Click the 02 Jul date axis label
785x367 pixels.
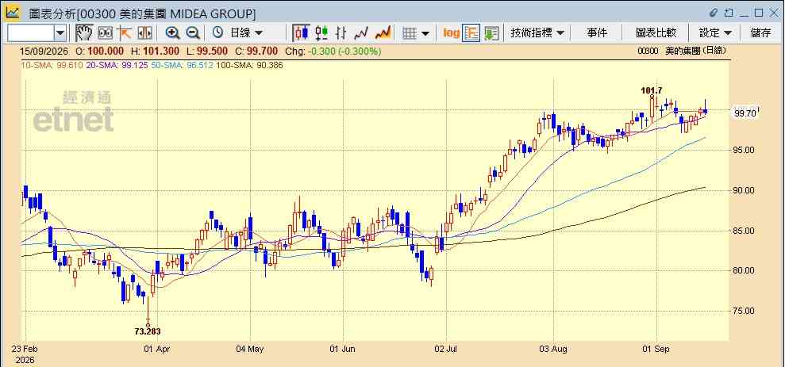click(446, 349)
